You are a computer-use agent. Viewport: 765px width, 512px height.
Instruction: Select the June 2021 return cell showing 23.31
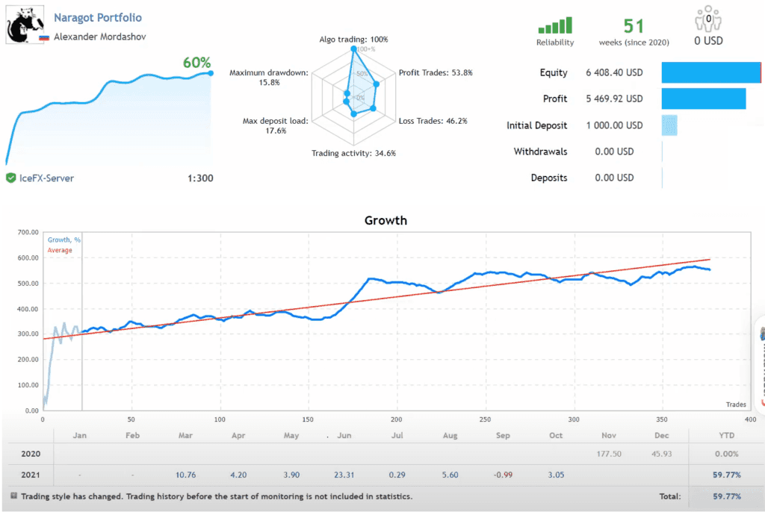pos(344,475)
